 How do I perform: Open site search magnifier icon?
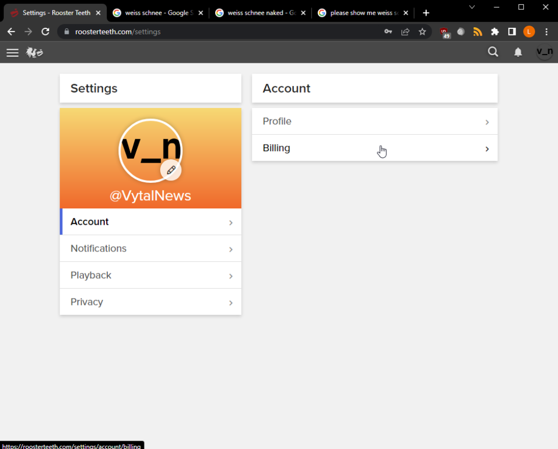493,52
